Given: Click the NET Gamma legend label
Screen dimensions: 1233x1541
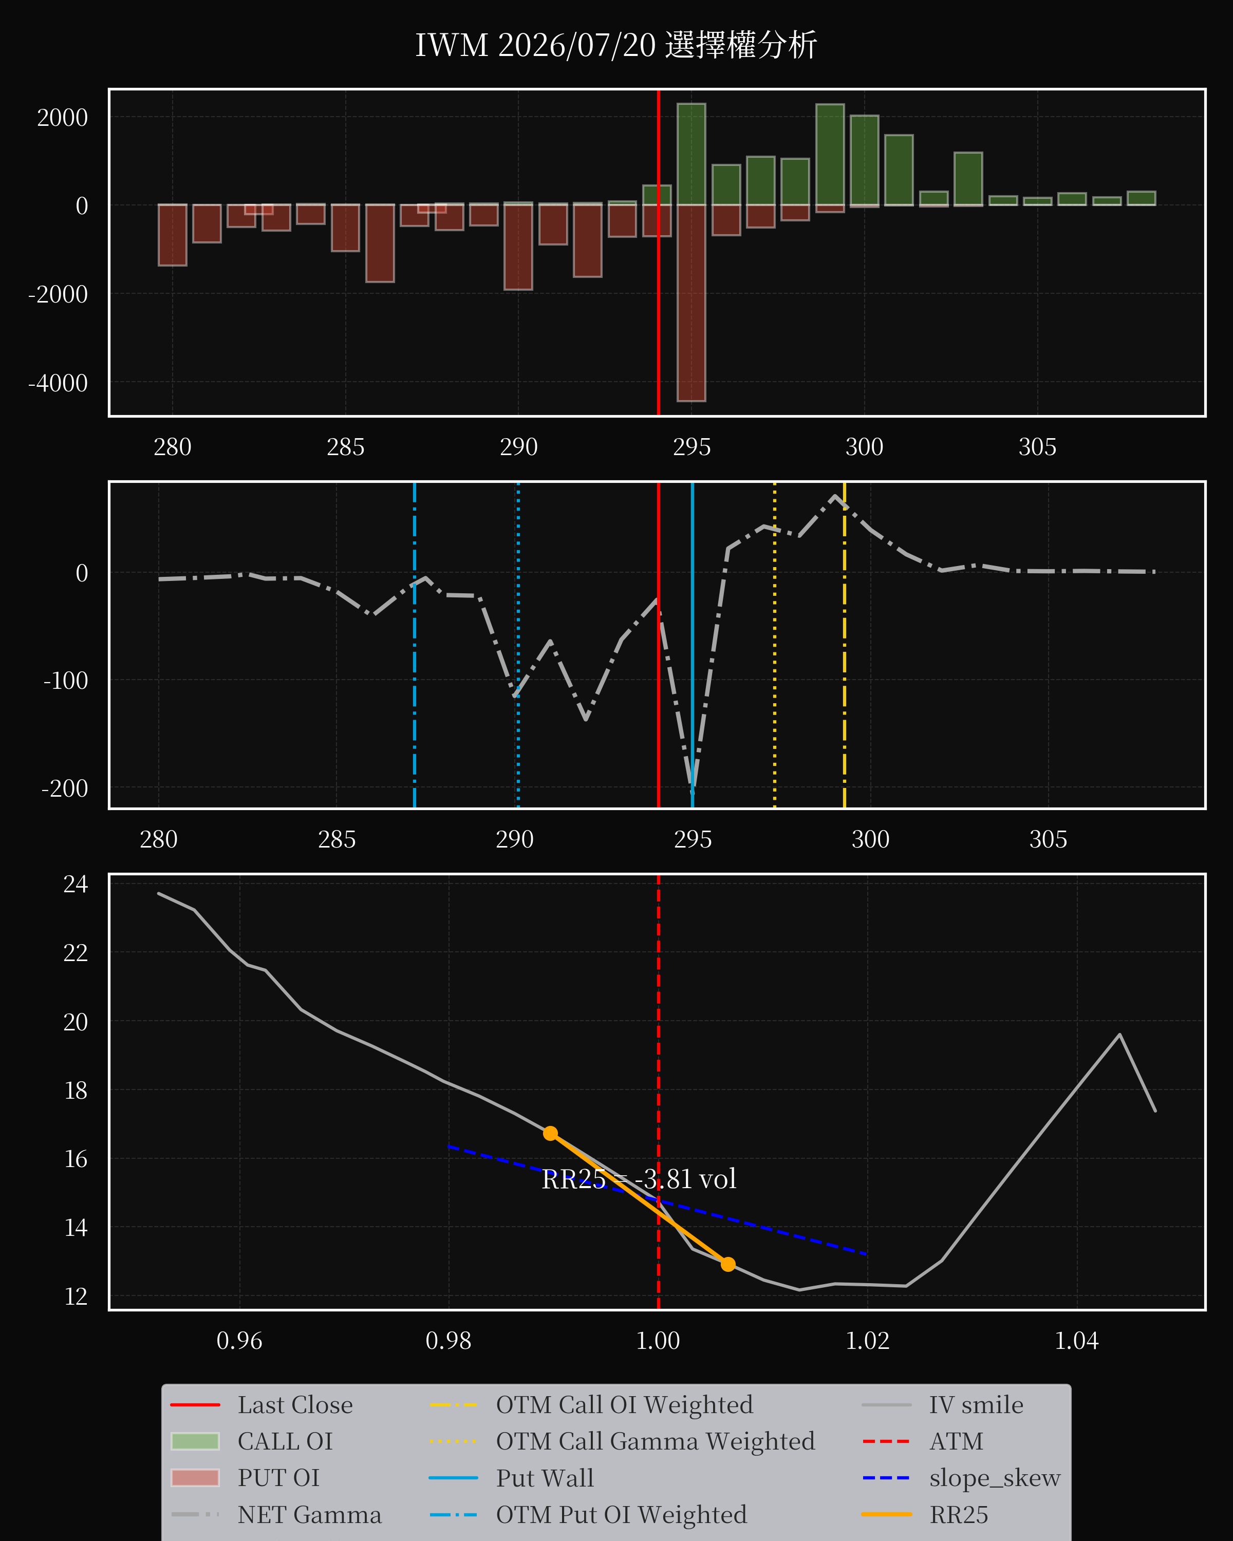Looking at the screenshot, I should tap(309, 1515).
